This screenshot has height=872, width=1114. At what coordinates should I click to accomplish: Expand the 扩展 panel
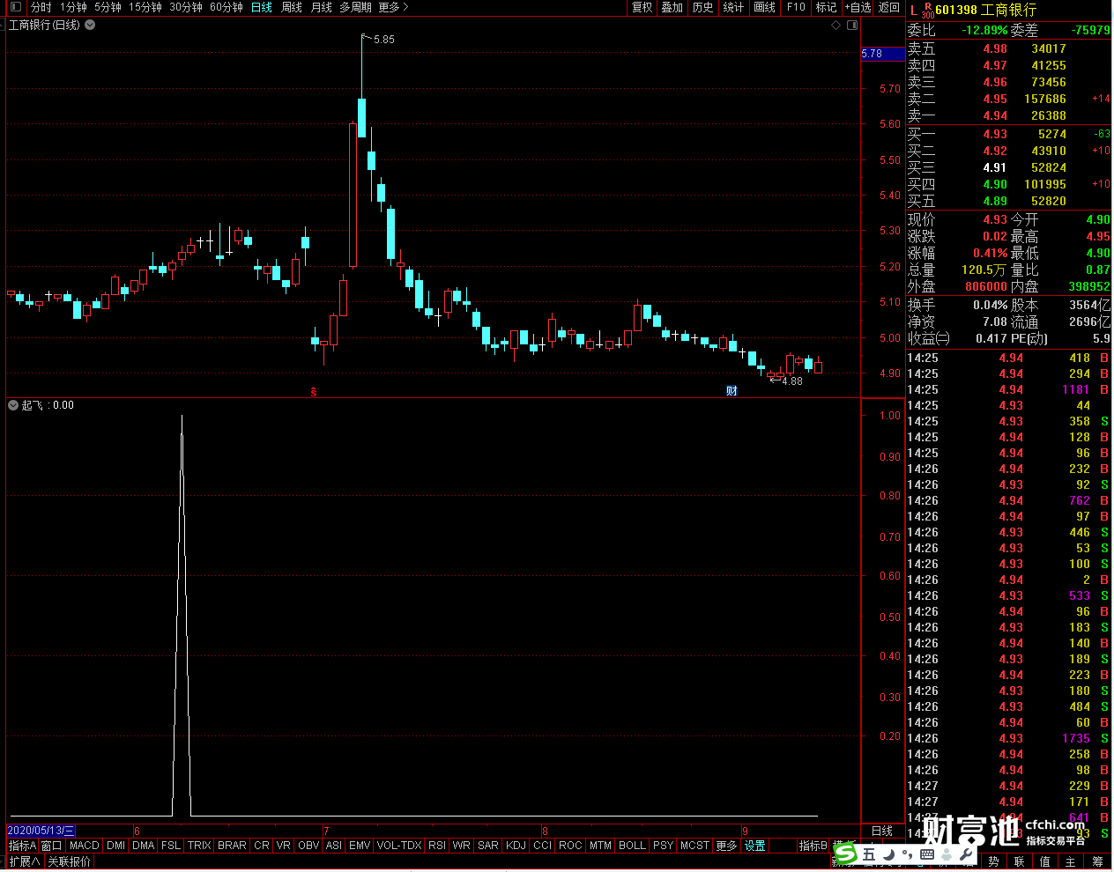(x=25, y=861)
